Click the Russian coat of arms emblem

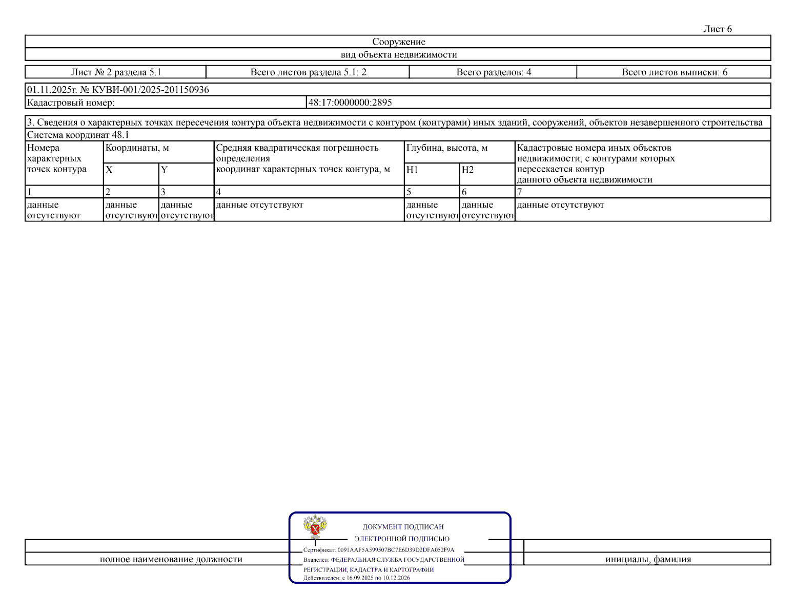point(315,527)
